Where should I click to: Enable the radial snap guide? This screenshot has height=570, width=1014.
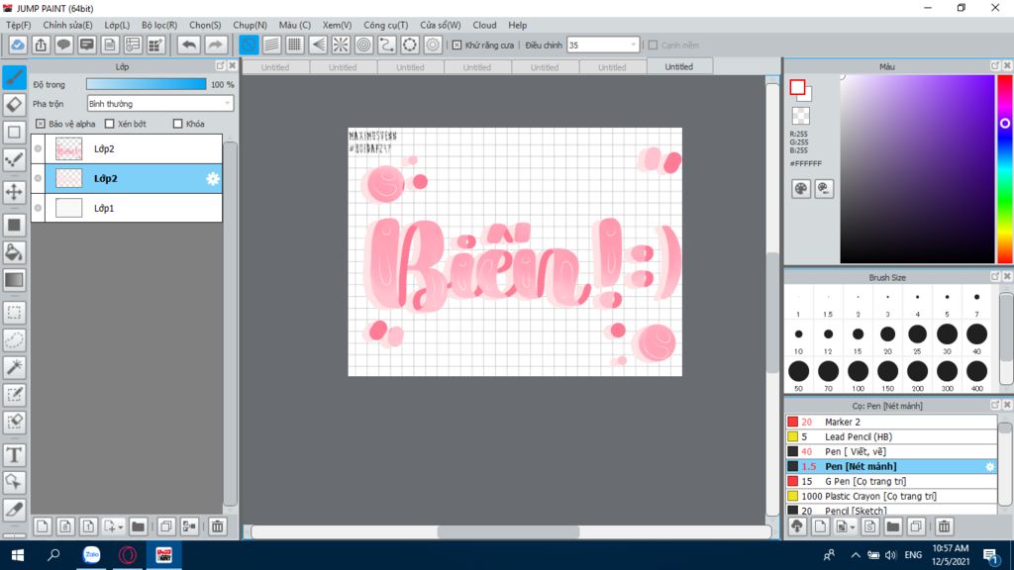(341, 45)
